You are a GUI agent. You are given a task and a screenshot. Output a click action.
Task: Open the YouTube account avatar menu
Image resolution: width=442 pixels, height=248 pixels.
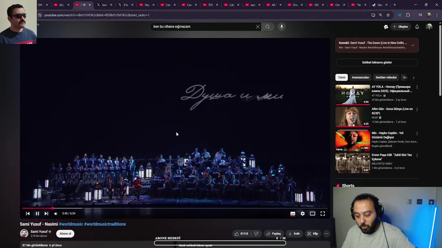(429, 27)
